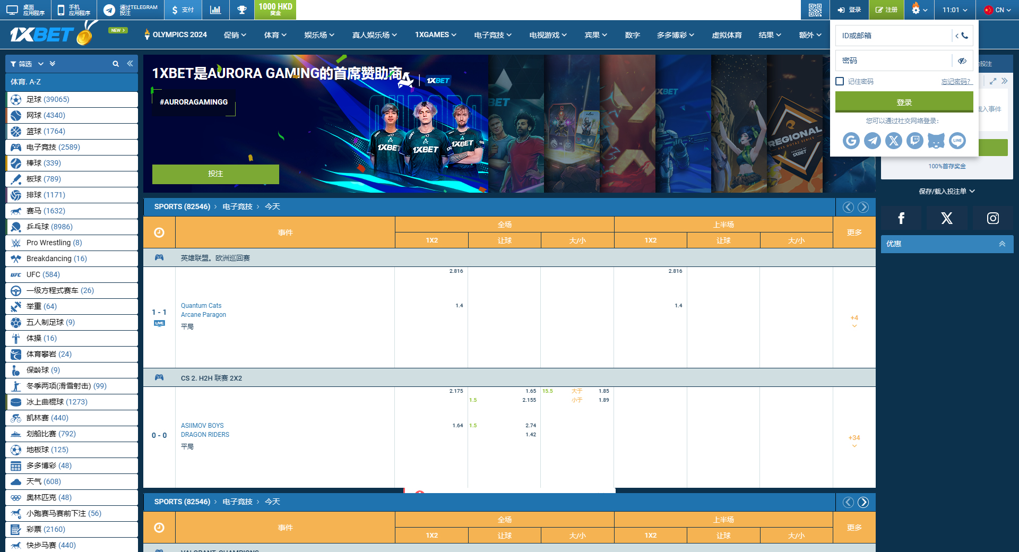Image resolution: width=1019 pixels, height=552 pixels.
Task: Claim the 1000 HKD bonus button
Action: pos(275,9)
